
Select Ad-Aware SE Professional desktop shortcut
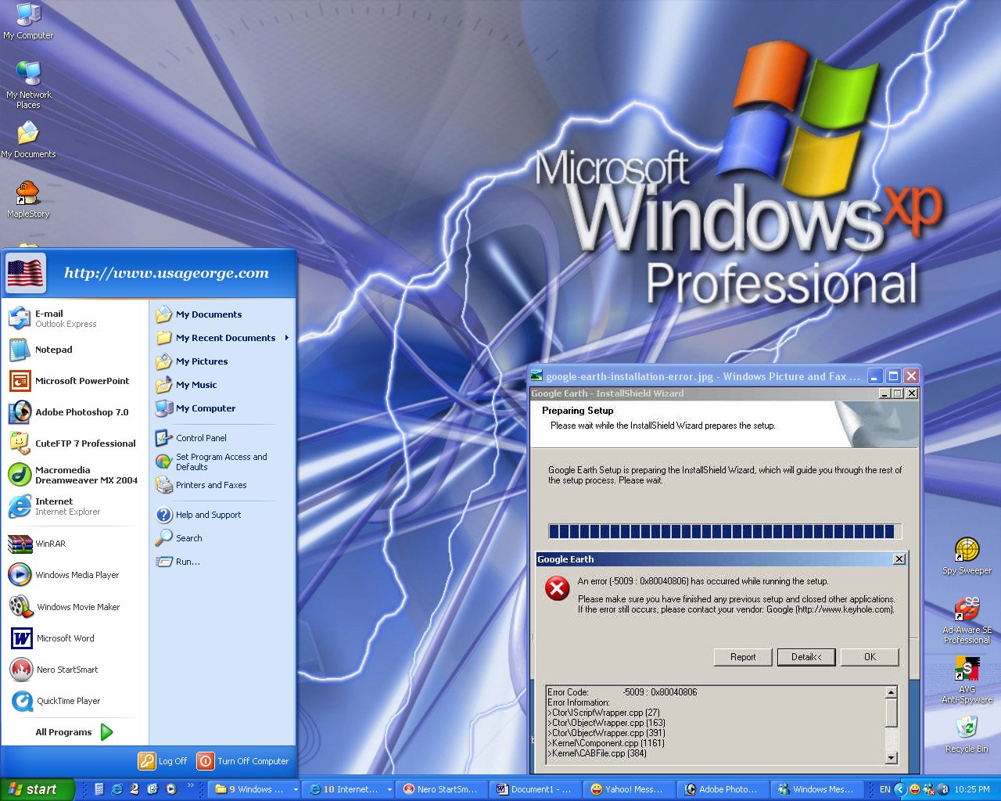967,620
